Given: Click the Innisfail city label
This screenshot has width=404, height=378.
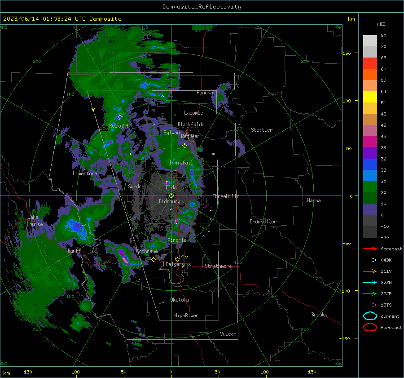Looking at the screenshot, I should pos(181,163).
